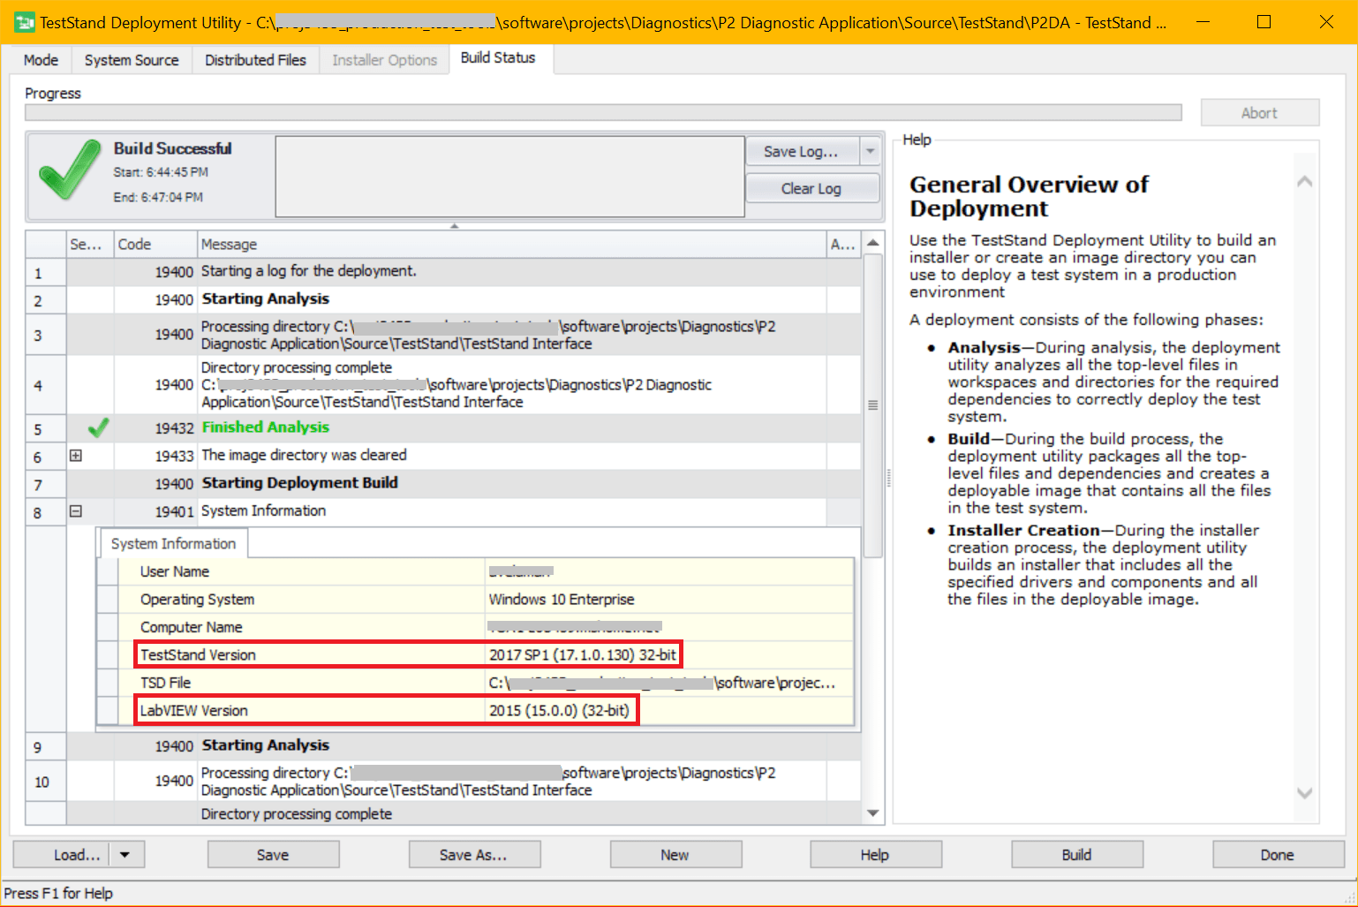Click the Save As button
The width and height of the screenshot is (1358, 907).
(474, 855)
